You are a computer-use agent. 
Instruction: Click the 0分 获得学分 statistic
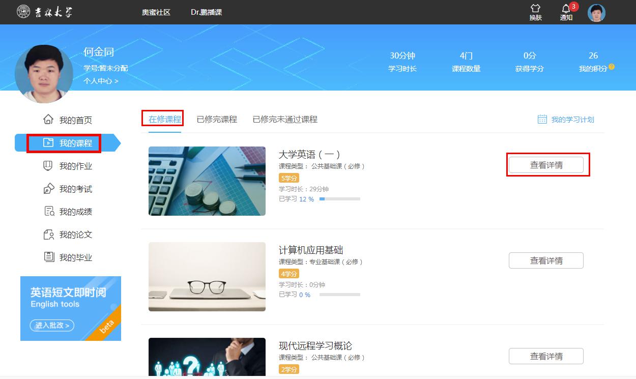coord(530,61)
